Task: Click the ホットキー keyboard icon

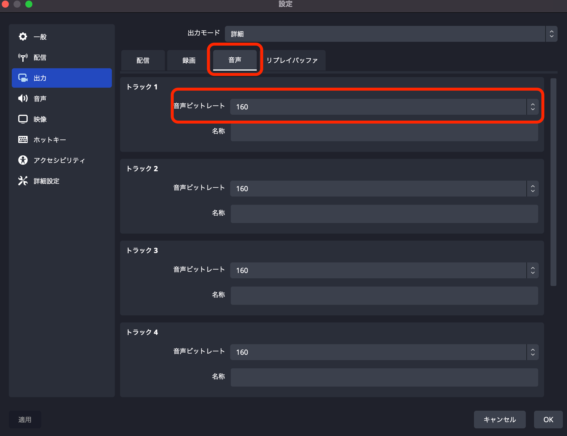Action: [23, 139]
